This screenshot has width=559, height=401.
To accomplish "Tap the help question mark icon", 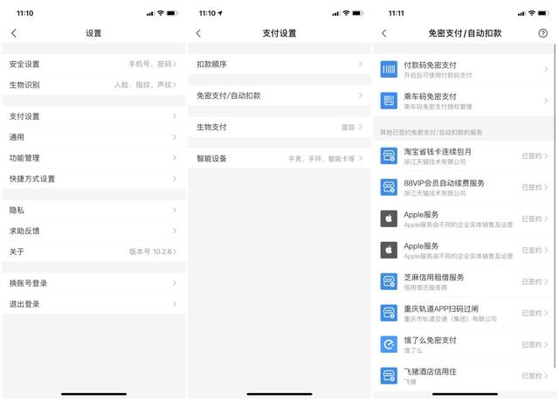I will pyautogui.click(x=543, y=33).
